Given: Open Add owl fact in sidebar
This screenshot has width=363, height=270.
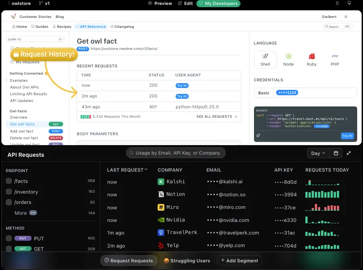Looking at the screenshot, I should 22,131.
